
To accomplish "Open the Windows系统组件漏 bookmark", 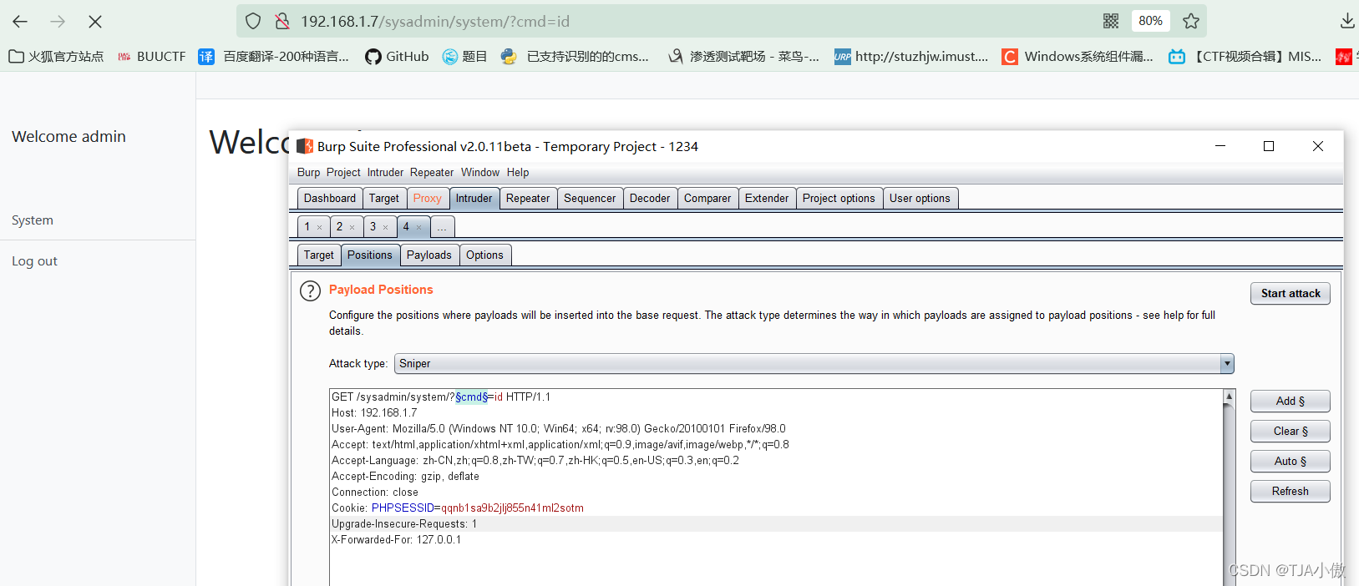I will pyautogui.click(x=1078, y=56).
